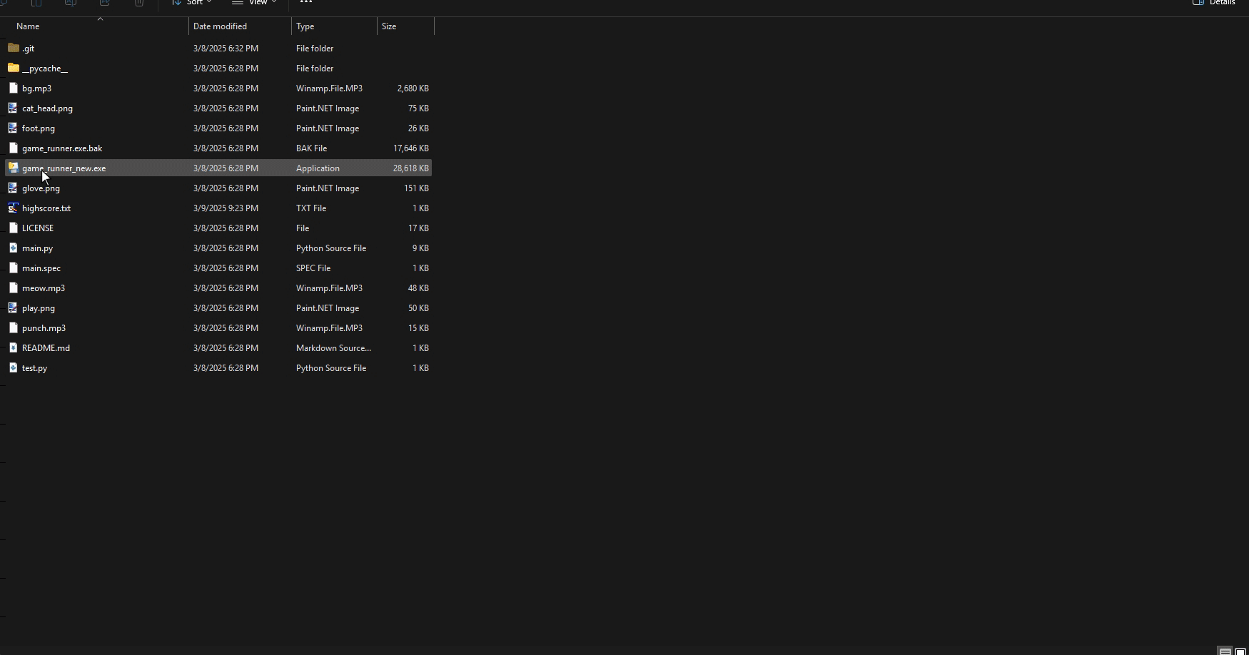The height and width of the screenshot is (655, 1249).
Task: Click the 3/9/2025 9:23 PM date cell
Action: 226,208
